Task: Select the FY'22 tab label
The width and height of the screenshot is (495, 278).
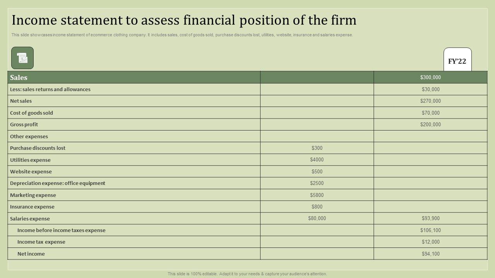Action: [x=457, y=61]
